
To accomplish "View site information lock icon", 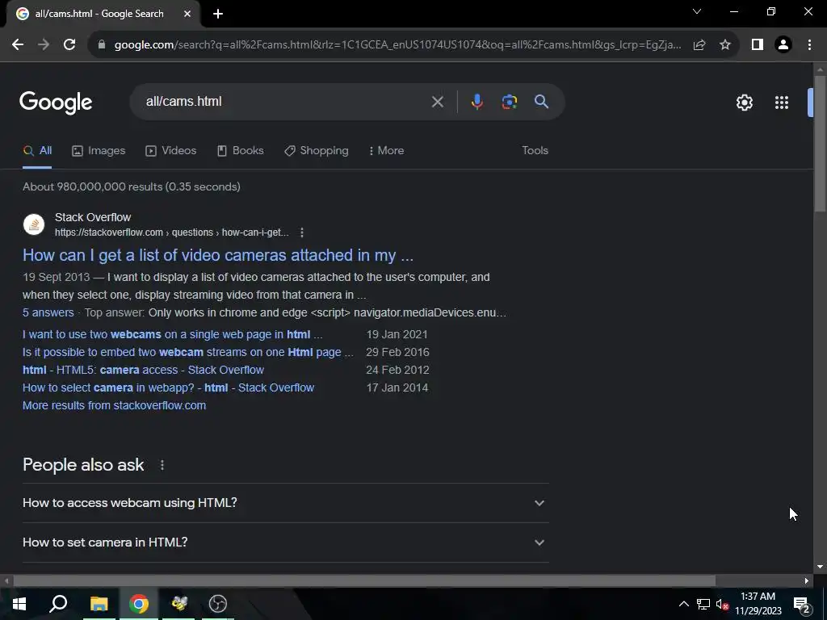I will tap(102, 45).
